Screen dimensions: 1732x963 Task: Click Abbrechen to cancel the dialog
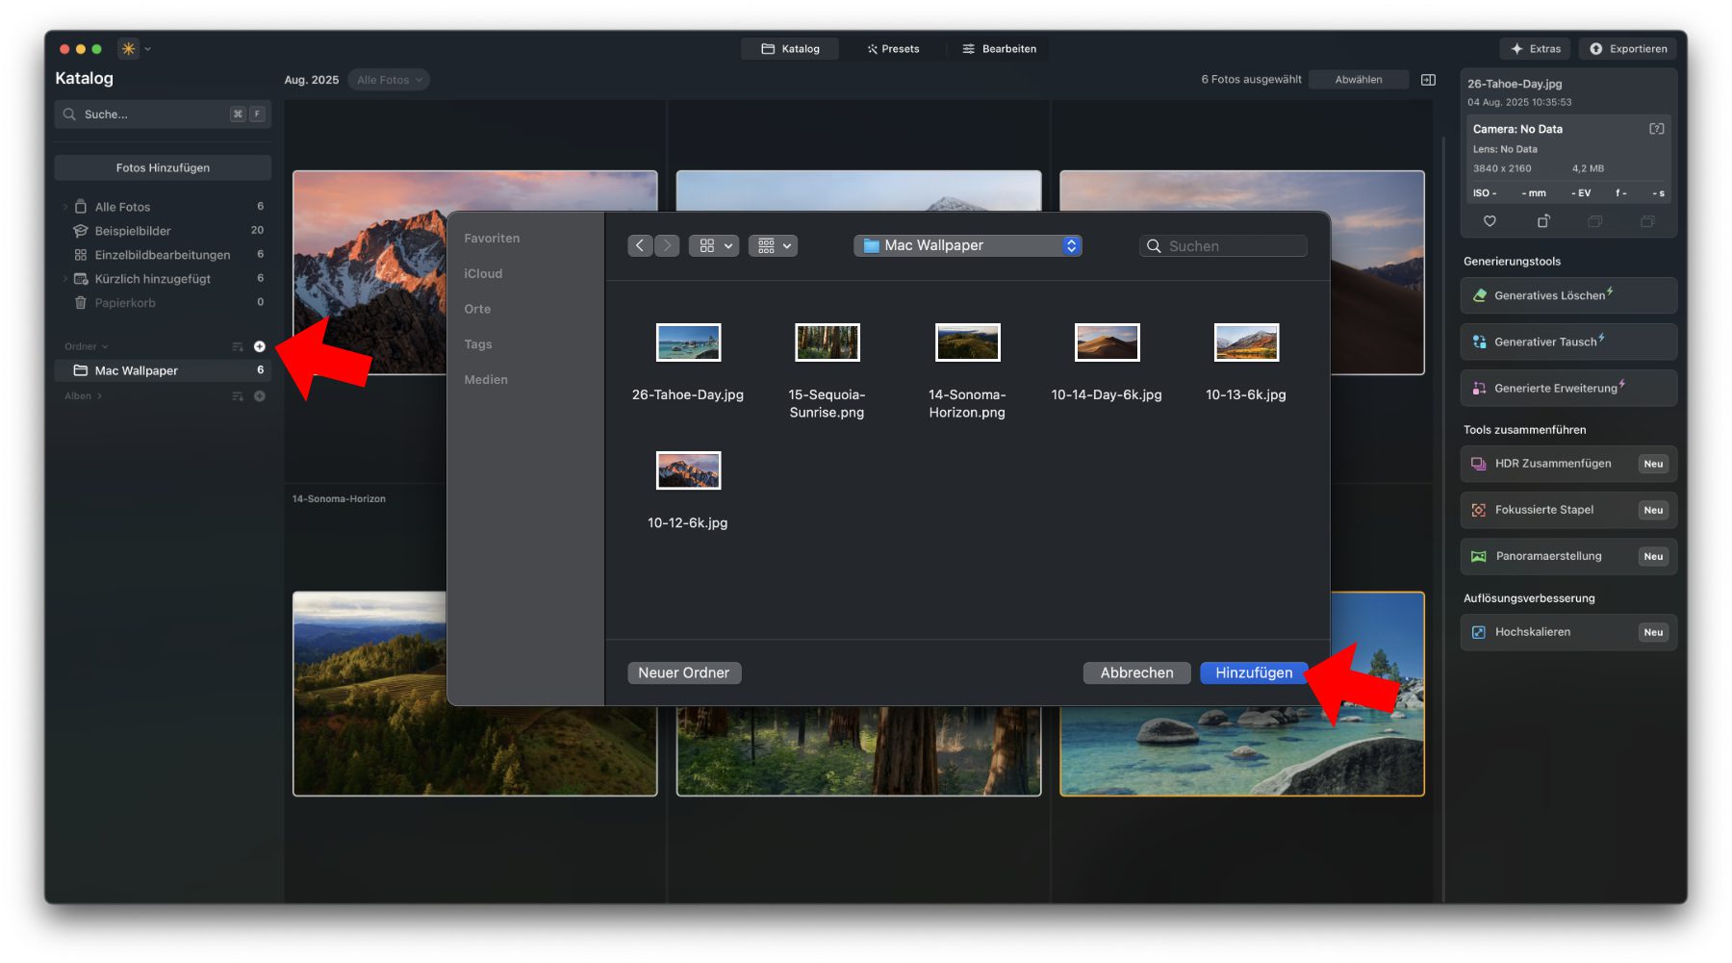pyautogui.click(x=1136, y=672)
